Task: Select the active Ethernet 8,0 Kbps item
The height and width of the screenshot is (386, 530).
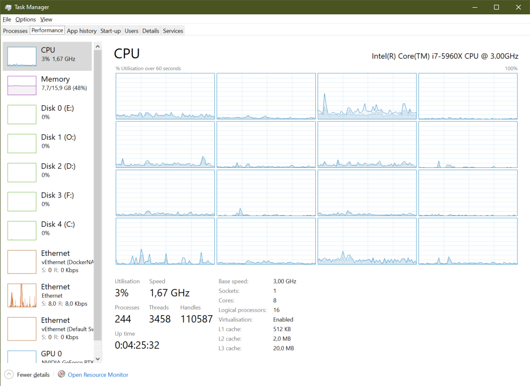Action: [x=47, y=295]
